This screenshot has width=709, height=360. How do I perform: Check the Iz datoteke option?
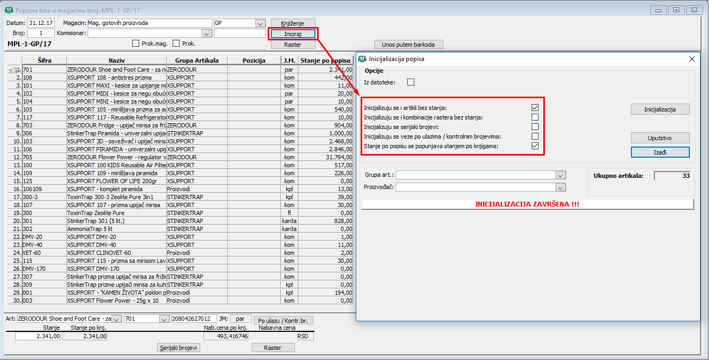[x=411, y=82]
